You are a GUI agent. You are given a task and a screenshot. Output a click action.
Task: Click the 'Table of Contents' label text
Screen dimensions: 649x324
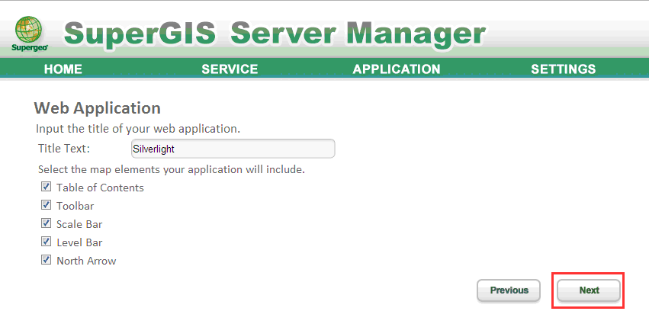pos(100,188)
